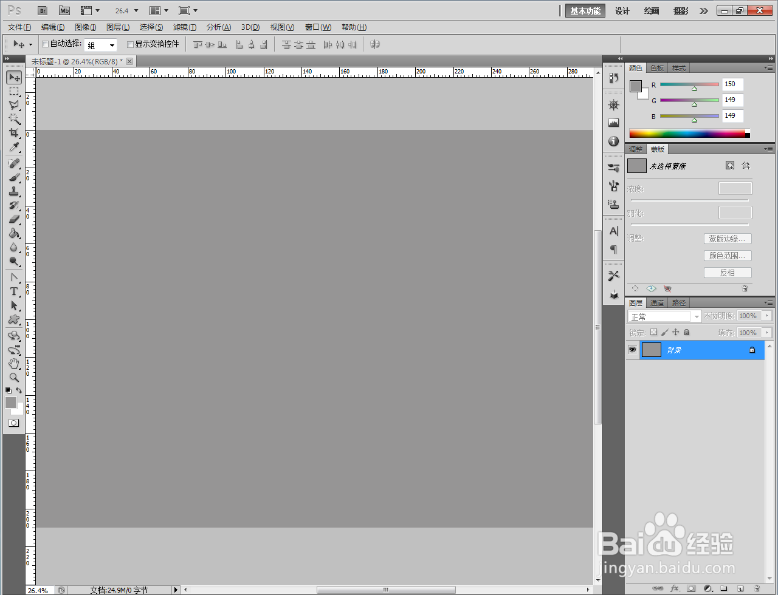This screenshot has width=778, height=595.
Task: Open the Character panel icon
Action: tap(613, 231)
